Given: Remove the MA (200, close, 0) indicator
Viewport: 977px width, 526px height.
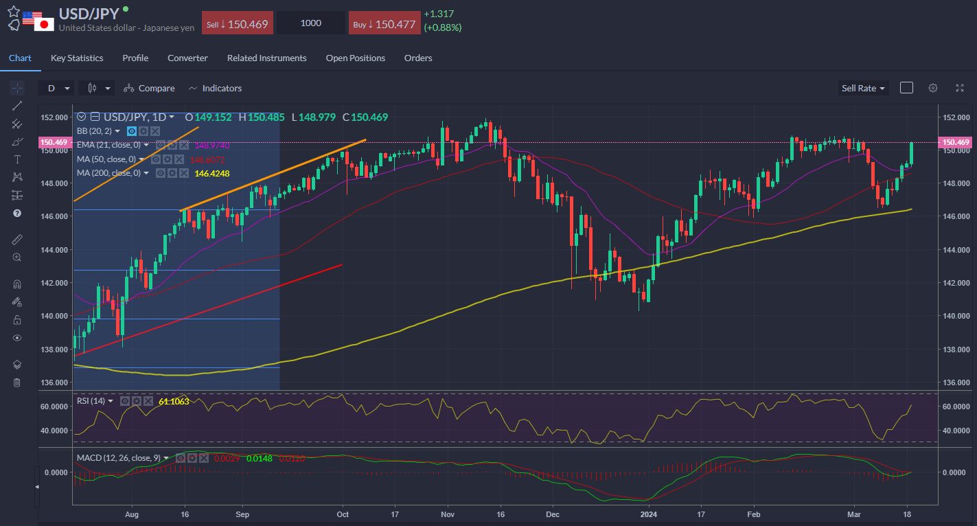Looking at the screenshot, I should coord(184,173).
